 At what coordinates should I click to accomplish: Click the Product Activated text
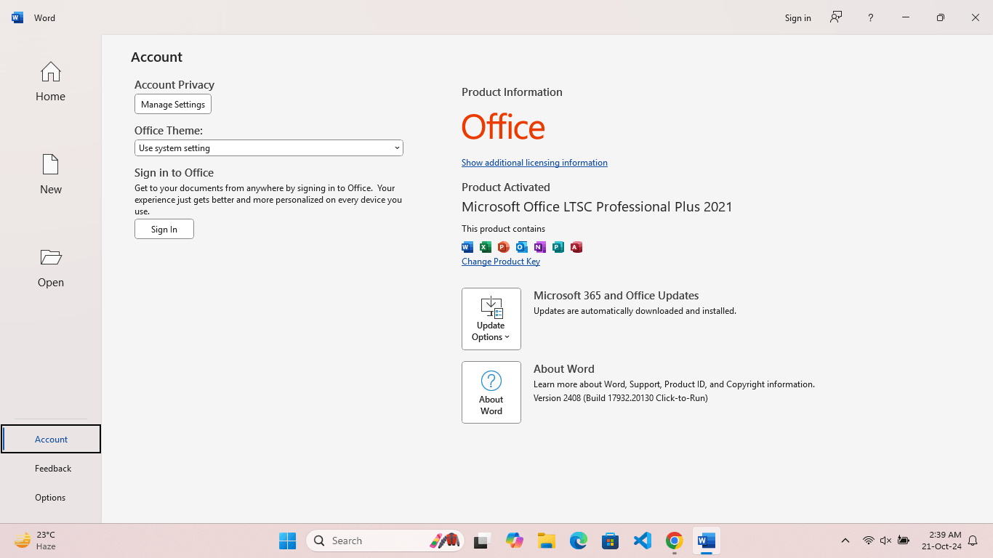click(506, 187)
